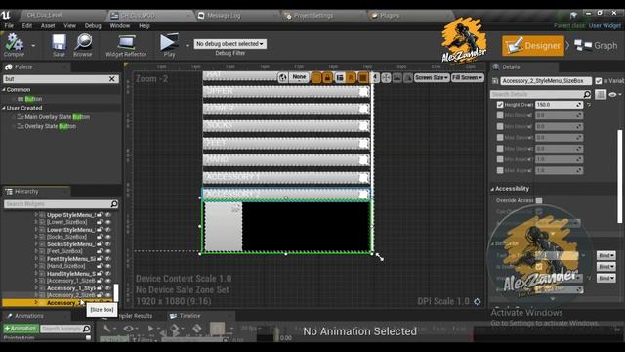
Task: Switch to Designer mode
Action: pos(533,46)
